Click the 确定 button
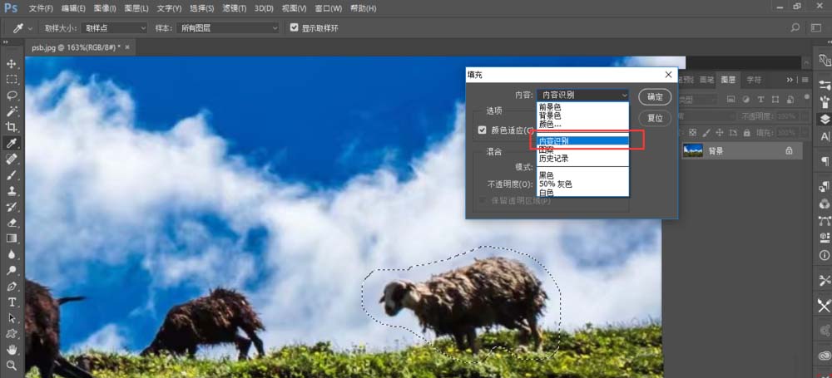The height and width of the screenshot is (378, 832). (x=655, y=96)
